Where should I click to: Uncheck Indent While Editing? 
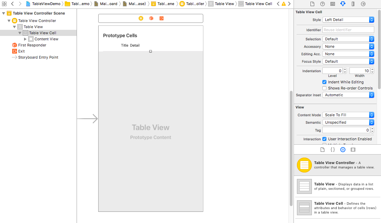(324, 82)
